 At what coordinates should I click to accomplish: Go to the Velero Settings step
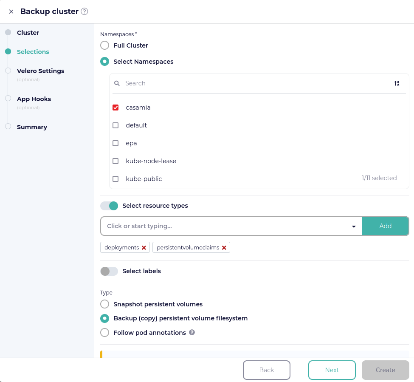click(40, 71)
